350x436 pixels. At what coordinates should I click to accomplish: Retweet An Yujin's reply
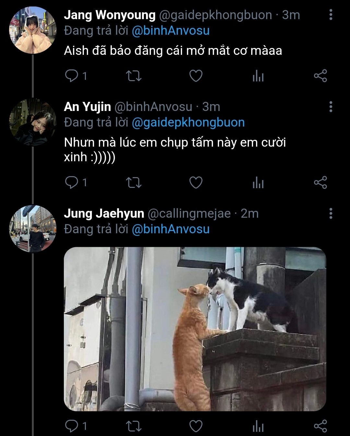[x=133, y=182]
